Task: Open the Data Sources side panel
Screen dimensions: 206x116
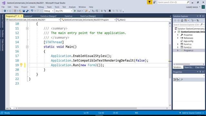Action: coord(3,45)
